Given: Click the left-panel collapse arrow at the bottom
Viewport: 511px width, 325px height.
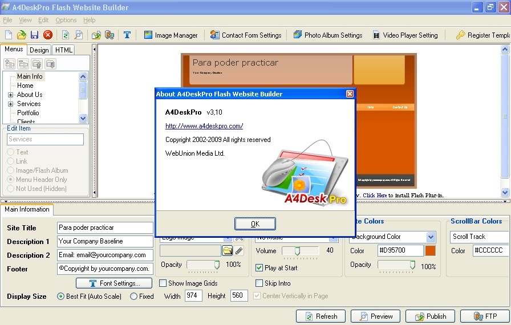Looking at the screenshot, I should click(94, 193).
